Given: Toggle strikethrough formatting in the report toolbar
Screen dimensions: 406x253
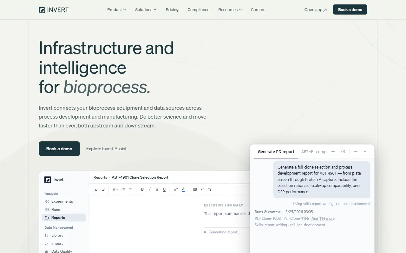Looking at the screenshot, I should click(157, 189).
